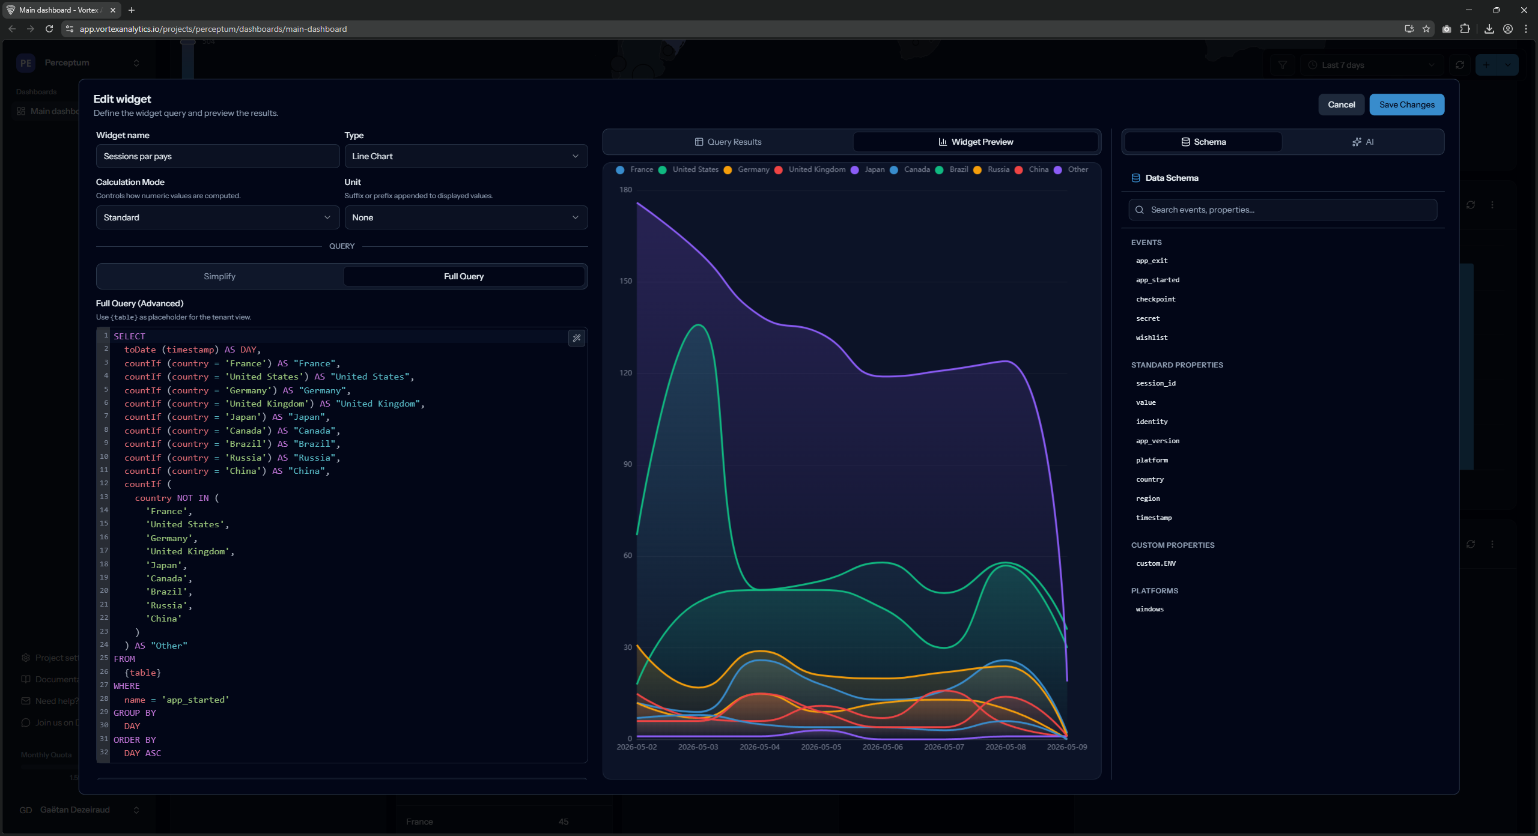Click app_started event in schema

click(1158, 280)
